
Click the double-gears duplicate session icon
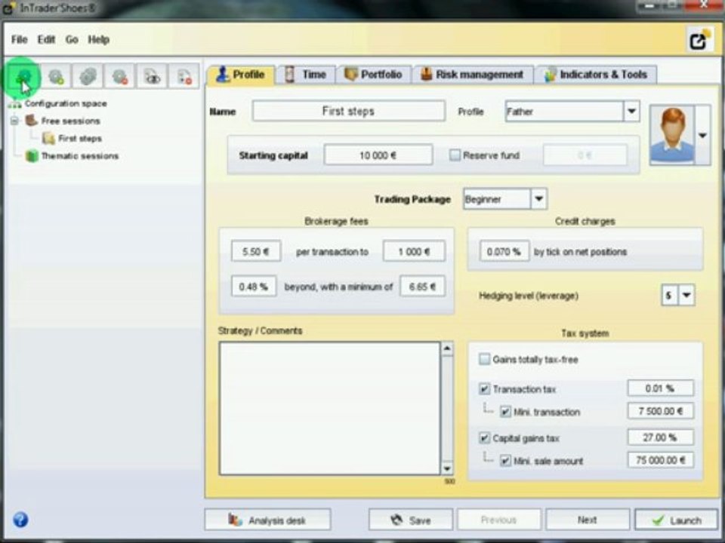pyautogui.click(x=88, y=77)
